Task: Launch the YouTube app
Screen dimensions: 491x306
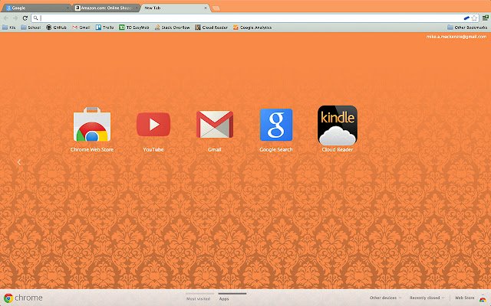Action: pos(153,124)
